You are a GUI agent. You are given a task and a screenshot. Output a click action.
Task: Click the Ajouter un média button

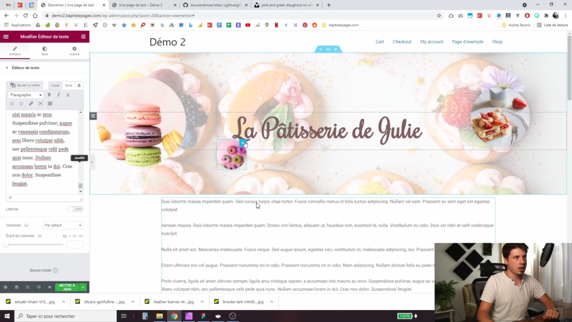[25, 85]
